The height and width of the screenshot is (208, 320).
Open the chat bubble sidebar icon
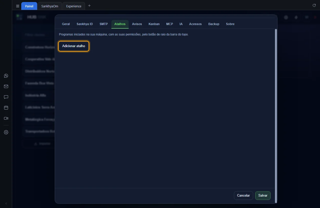click(6, 97)
